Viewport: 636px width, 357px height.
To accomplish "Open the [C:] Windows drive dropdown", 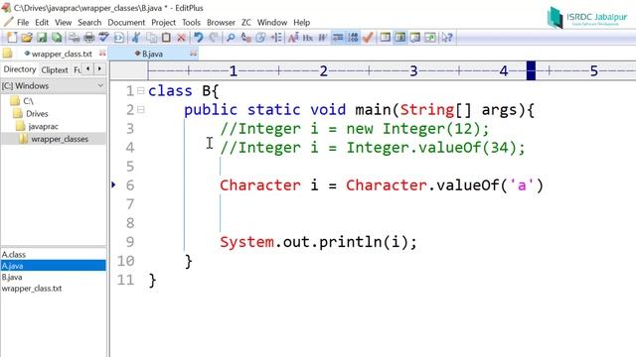I will [53, 86].
